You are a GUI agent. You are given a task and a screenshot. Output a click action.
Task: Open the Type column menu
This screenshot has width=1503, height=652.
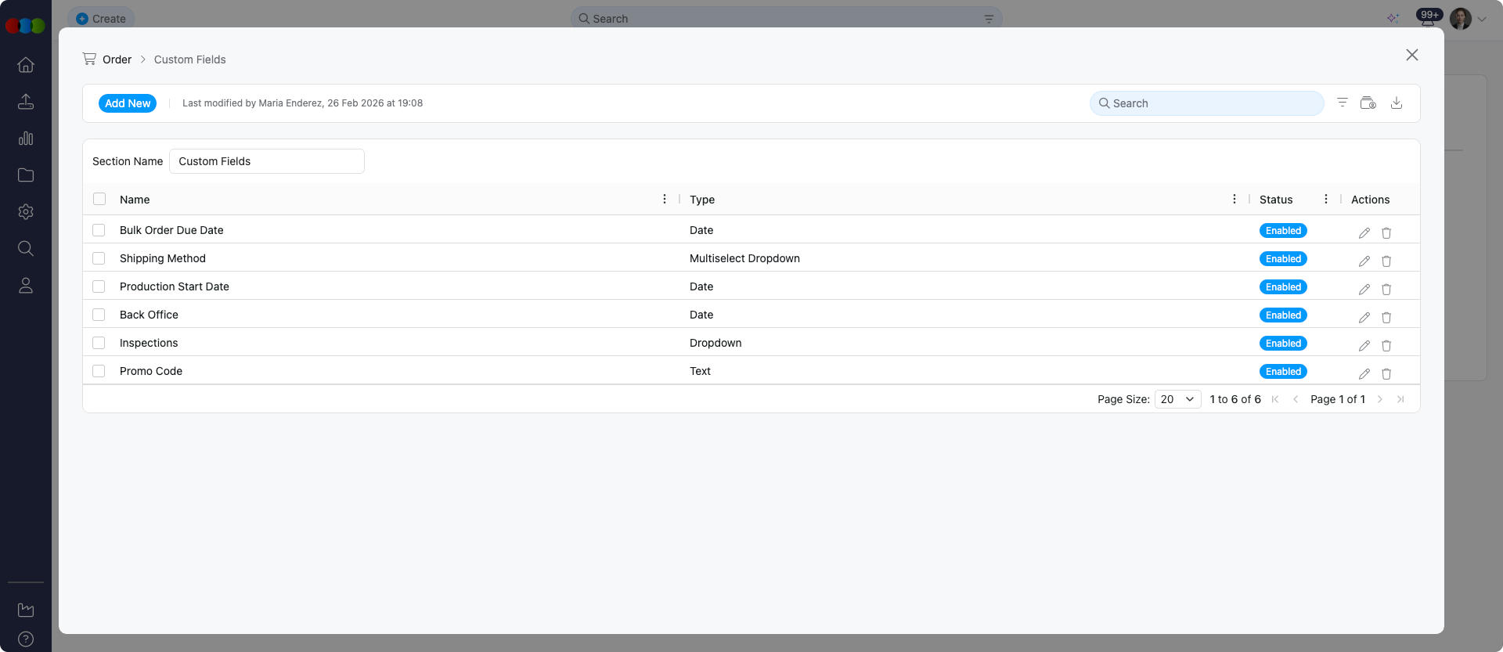[x=1234, y=199]
